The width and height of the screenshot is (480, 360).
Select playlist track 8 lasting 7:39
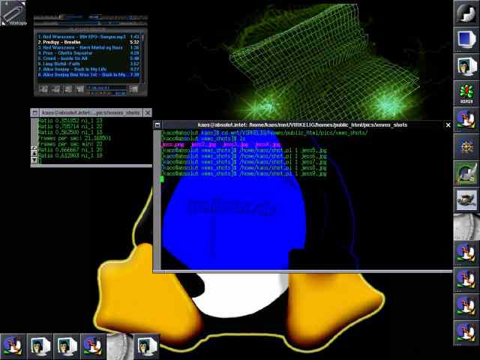88,75
